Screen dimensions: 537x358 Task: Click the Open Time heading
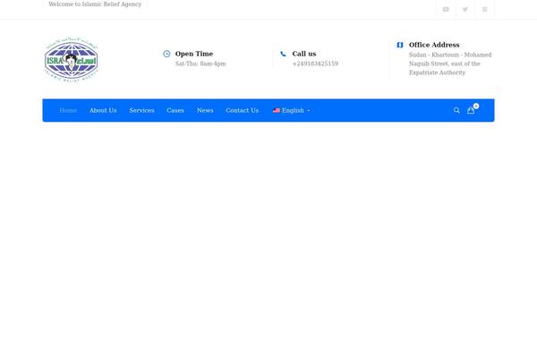click(194, 54)
